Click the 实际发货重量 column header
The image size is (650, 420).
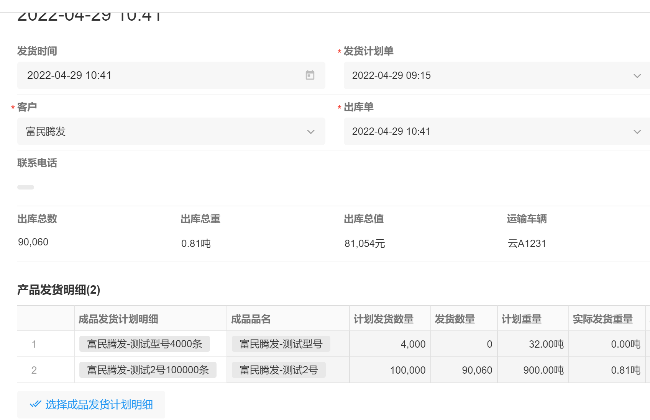tap(602, 319)
